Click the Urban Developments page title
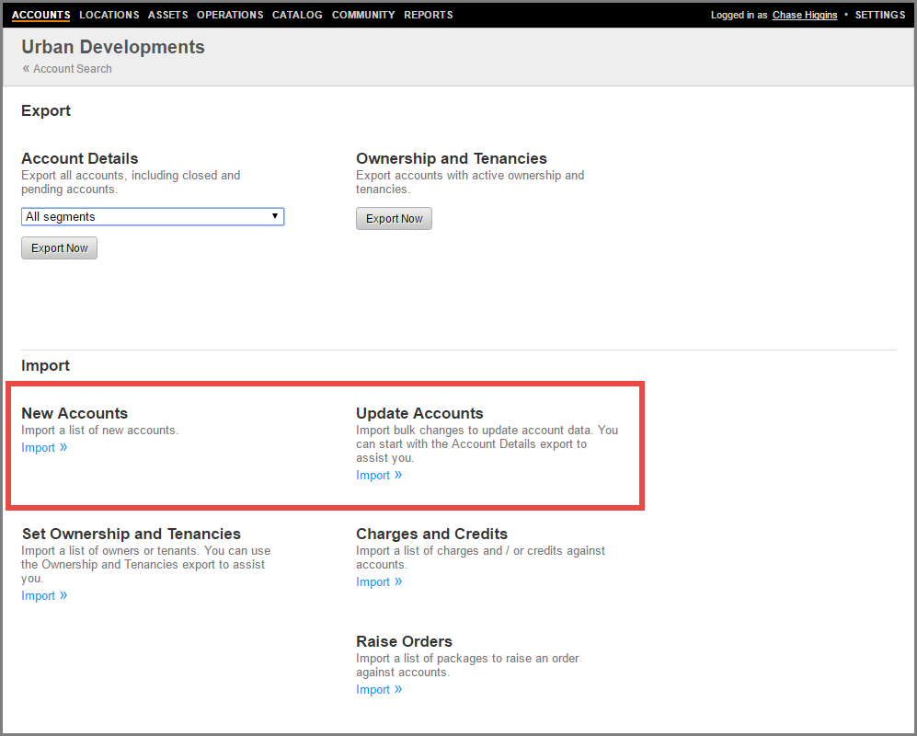Screen dimensions: 917x736 (x=113, y=47)
